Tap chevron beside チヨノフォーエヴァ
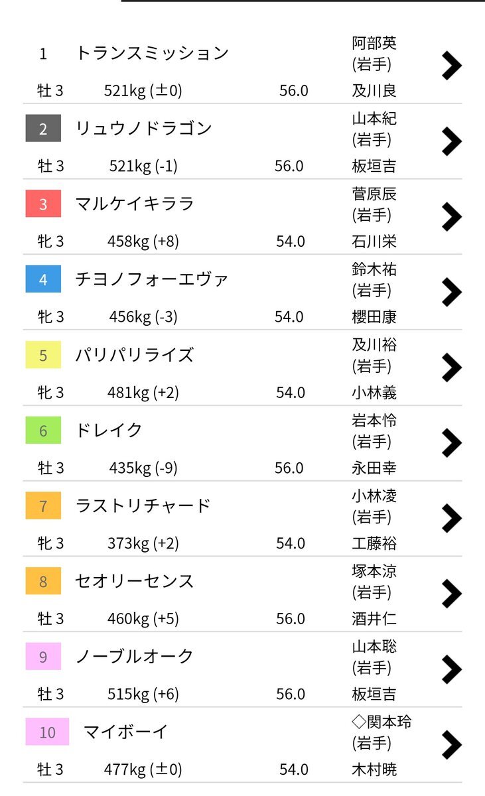This screenshot has width=485, height=796. (451, 292)
